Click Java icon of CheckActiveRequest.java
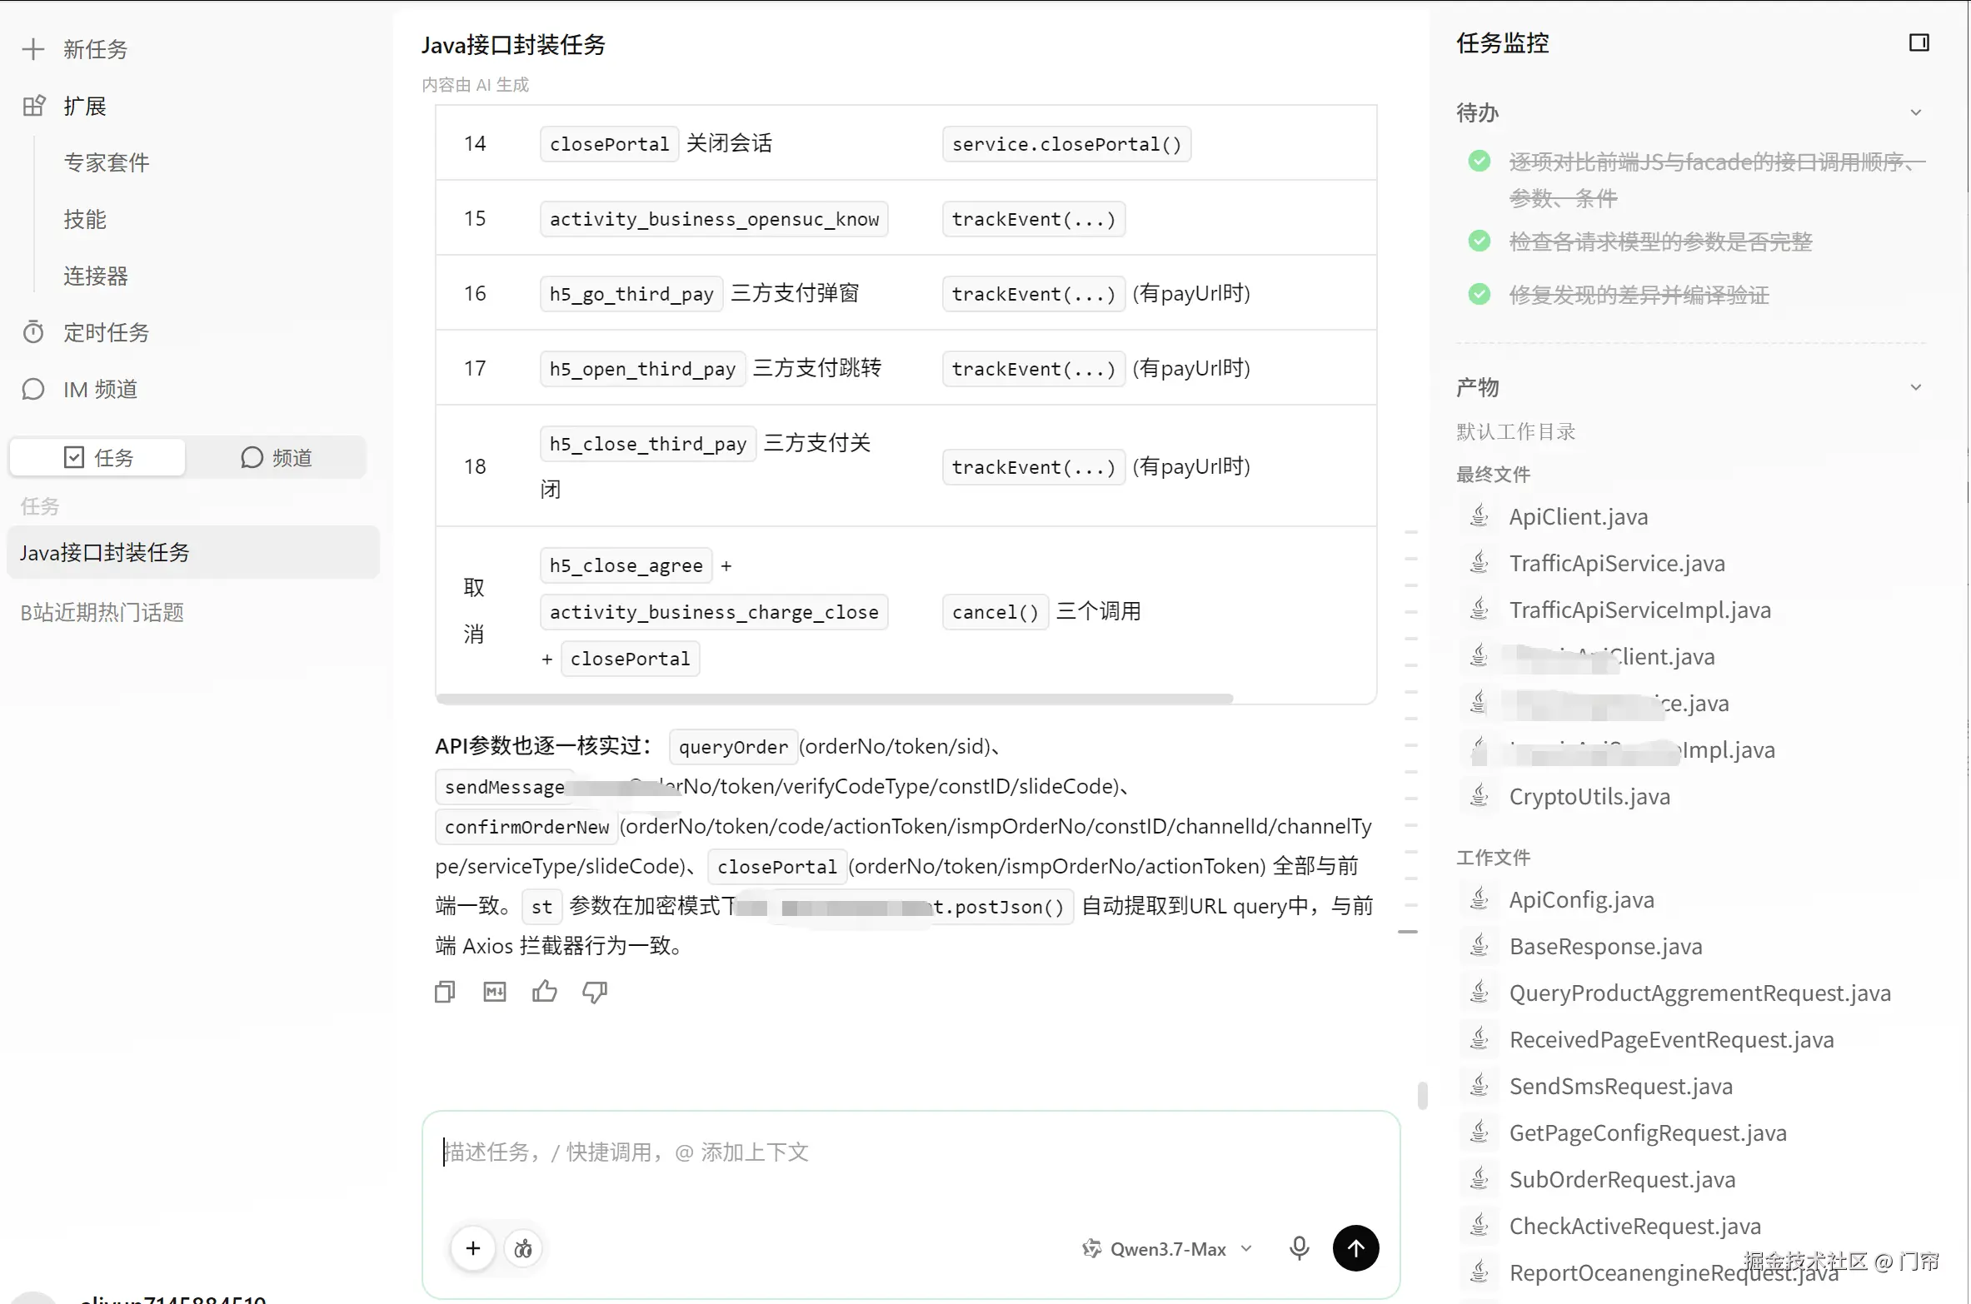1971x1304 pixels. tap(1479, 1226)
